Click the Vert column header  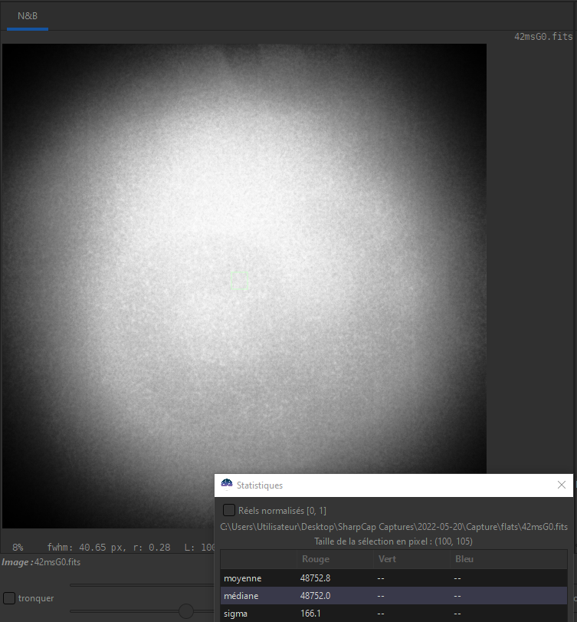387,559
